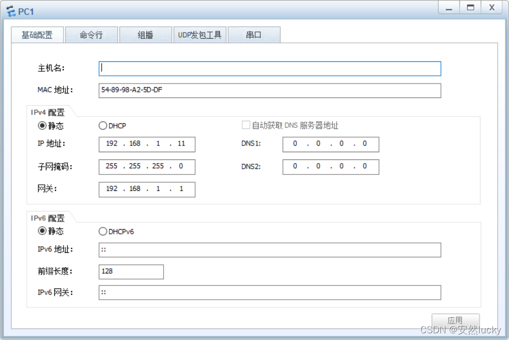The height and width of the screenshot is (340, 509).
Task: Click the 应用 apply button
Action: pos(455,320)
